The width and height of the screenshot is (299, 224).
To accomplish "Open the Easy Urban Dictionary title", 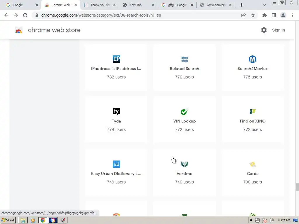I will point(116,174).
